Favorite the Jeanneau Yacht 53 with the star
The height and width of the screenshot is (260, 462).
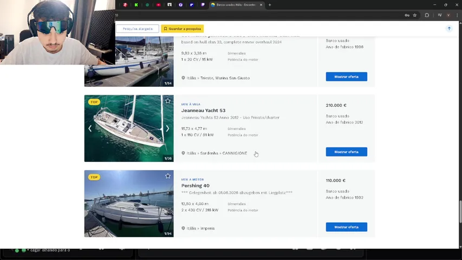coord(168,101)
